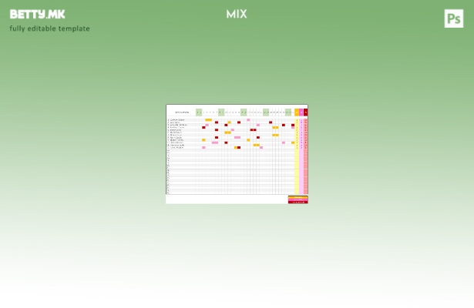Select the last filled name row
Image resolution: width=474 pixels, height=308 pixels.
pos(177,147)
